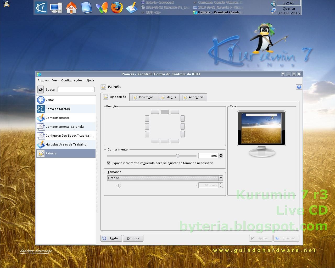Click the butterfly application icon on the panel
The height and width of the screenshot is (268, 335).
[x=102, y=8]
